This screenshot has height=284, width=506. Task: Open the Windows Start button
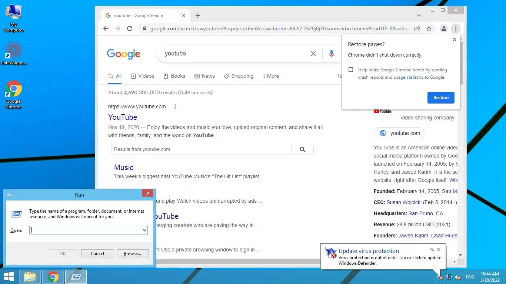9,277
